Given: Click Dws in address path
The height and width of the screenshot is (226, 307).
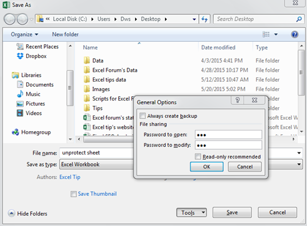Looking at the screenshot, I should [126, 19].
